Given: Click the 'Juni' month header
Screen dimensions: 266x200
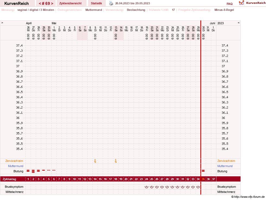Looking at the screenshot, I should (x=212, y=23).
